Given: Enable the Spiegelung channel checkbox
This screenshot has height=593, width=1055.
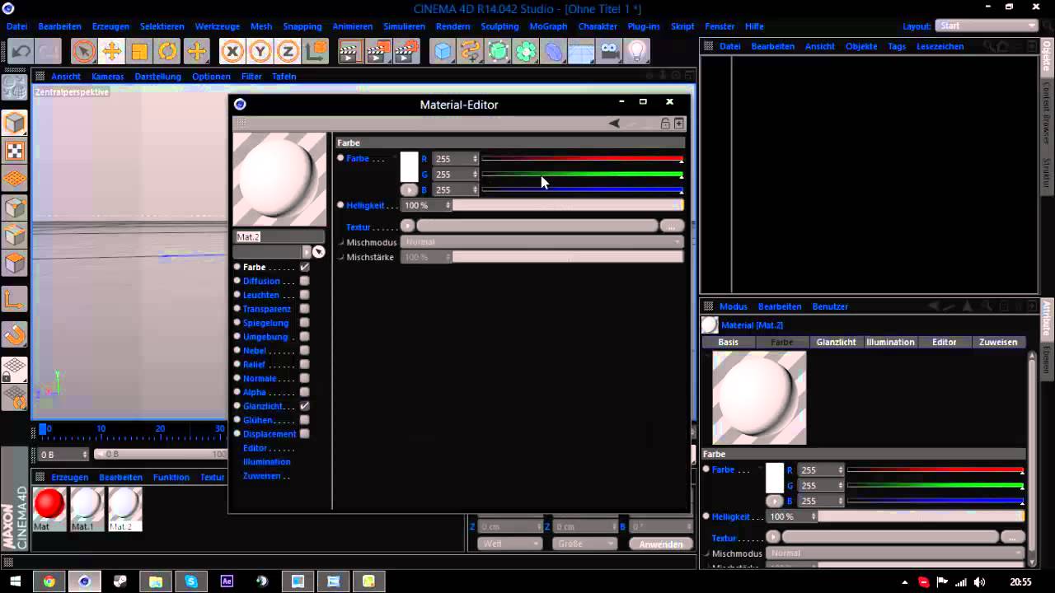Looking at the screenshot, I should click(x=305, y=323).
